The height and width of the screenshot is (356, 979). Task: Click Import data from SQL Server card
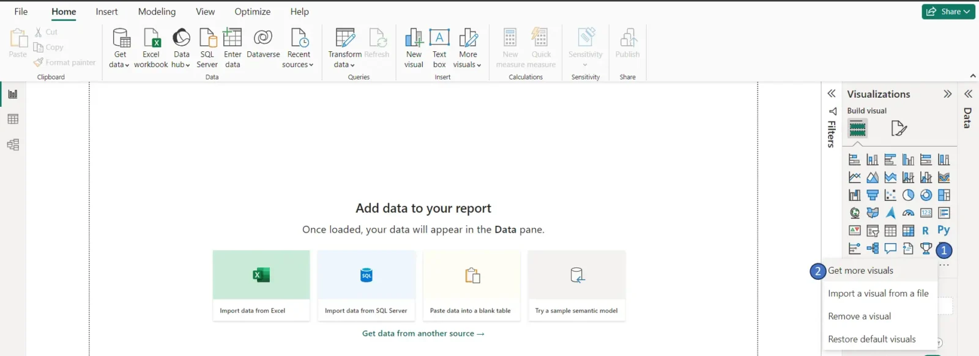click(x=367, y=285)
